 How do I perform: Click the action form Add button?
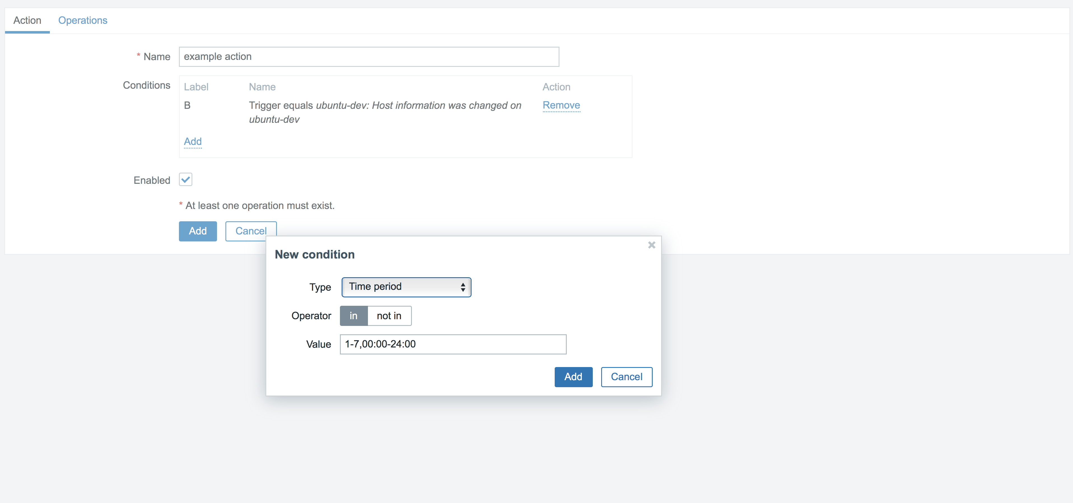pyautogui.click(x=197, y=231)
